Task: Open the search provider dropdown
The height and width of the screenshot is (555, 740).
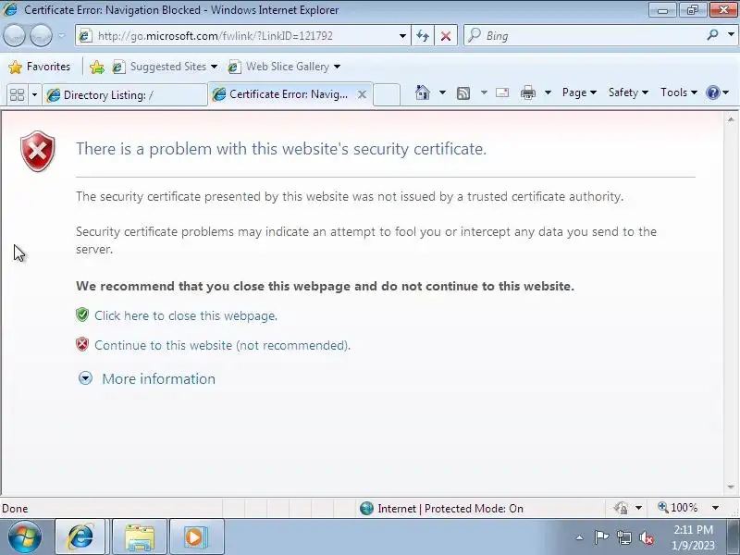Action: coord(731,34)
